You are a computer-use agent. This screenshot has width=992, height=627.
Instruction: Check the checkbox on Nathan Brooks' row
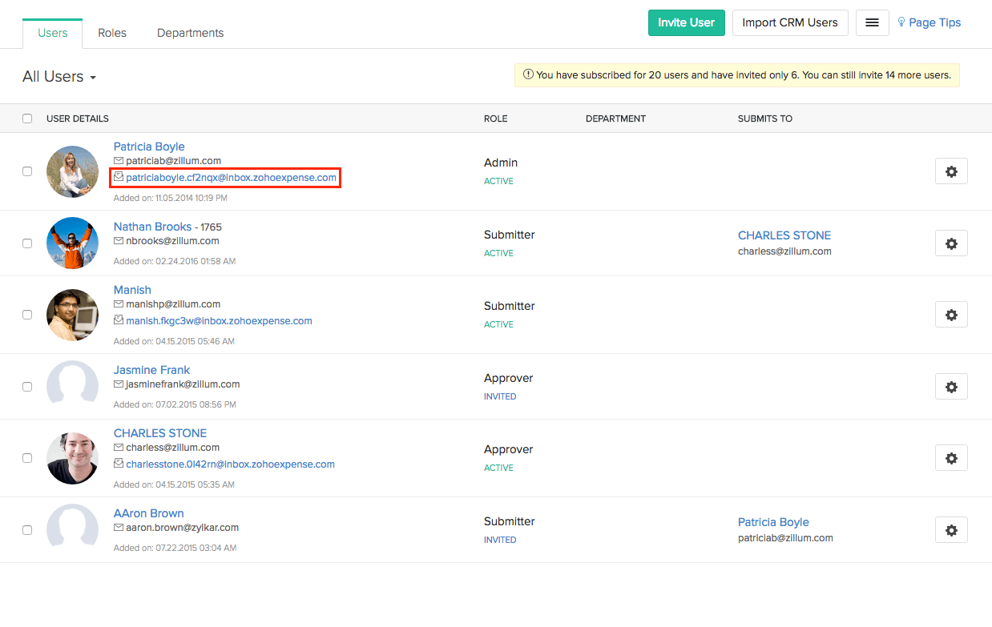click(x=26, y=243)
